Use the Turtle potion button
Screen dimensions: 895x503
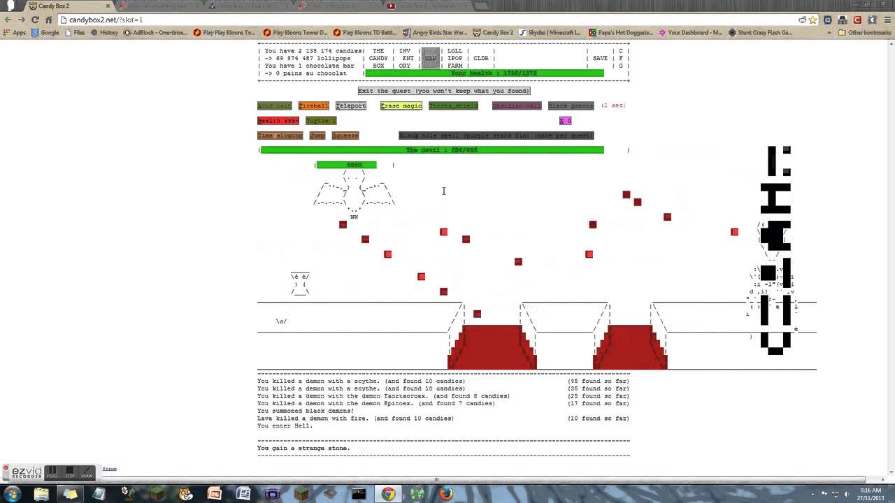(321, 121)
